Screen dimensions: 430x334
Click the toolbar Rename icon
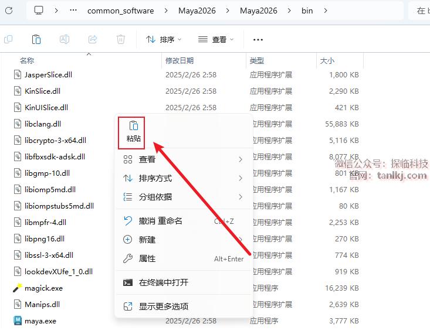point(65,39)
